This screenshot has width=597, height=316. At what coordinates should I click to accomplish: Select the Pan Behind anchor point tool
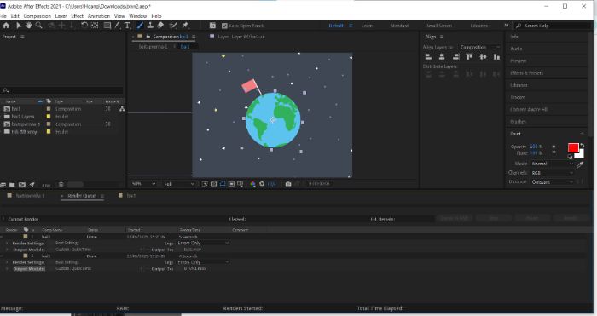[95, 26]
